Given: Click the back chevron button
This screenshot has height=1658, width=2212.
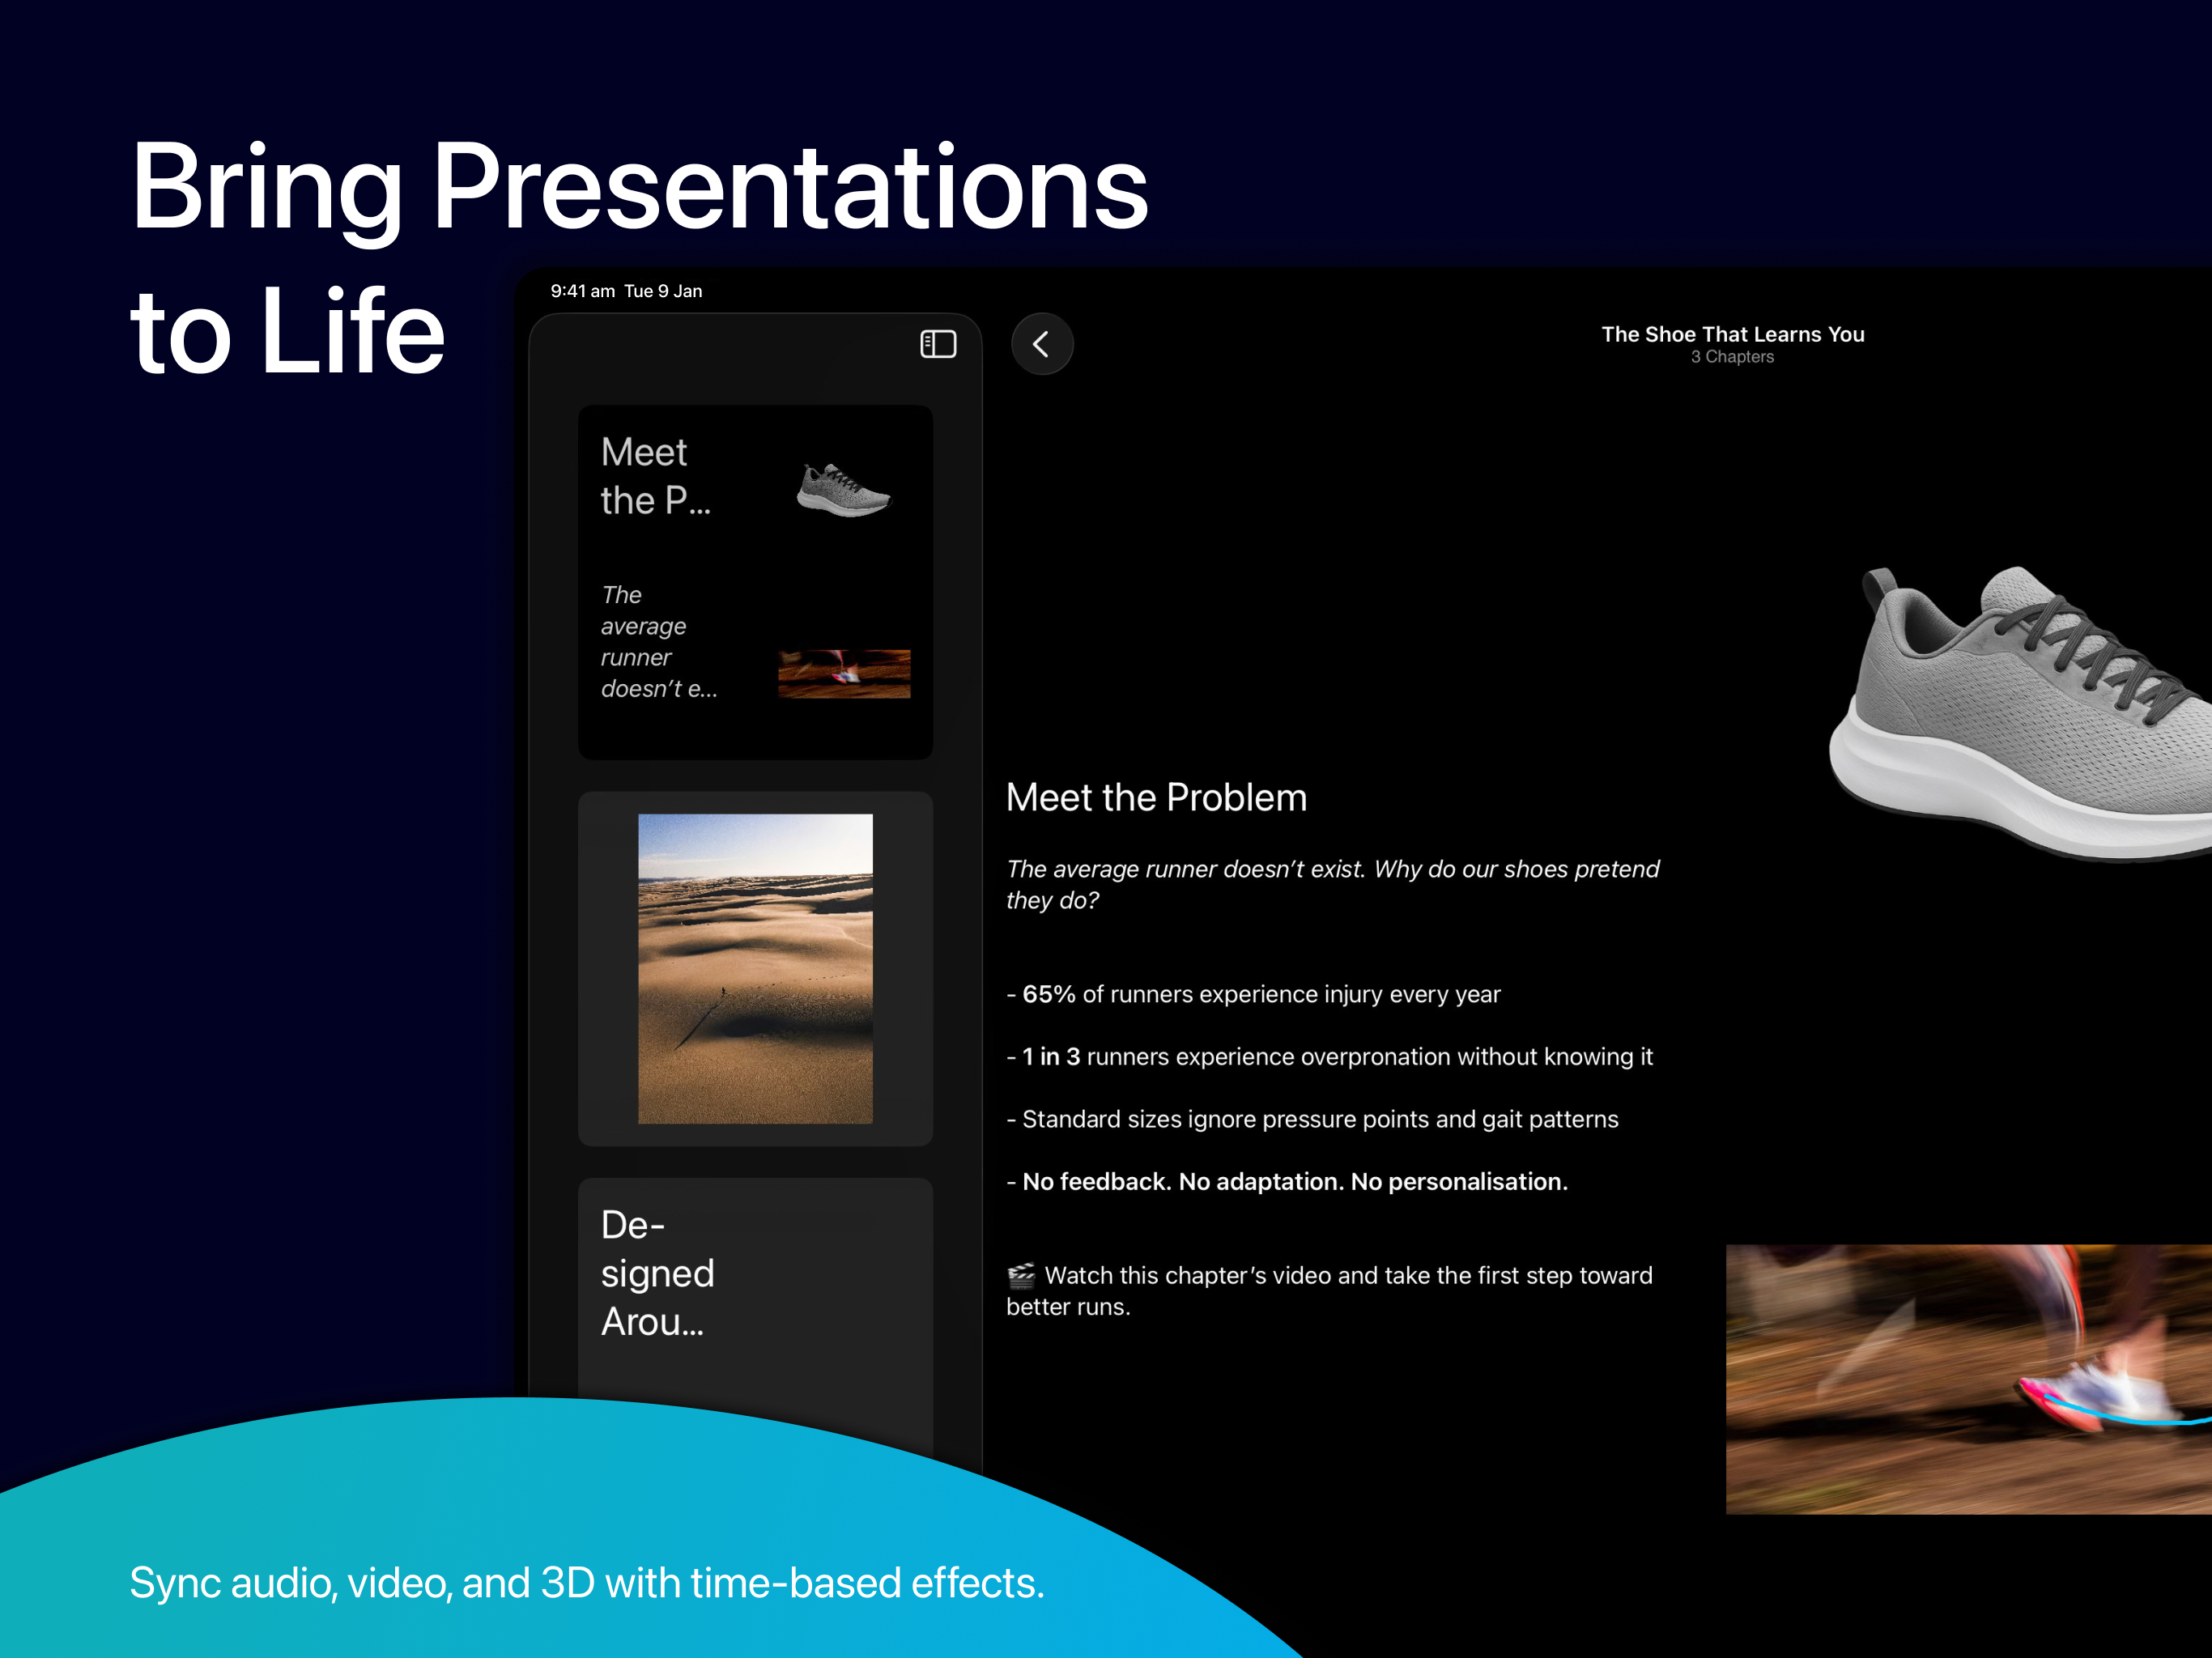Looking at the screenshot, I should [1041, 344].
